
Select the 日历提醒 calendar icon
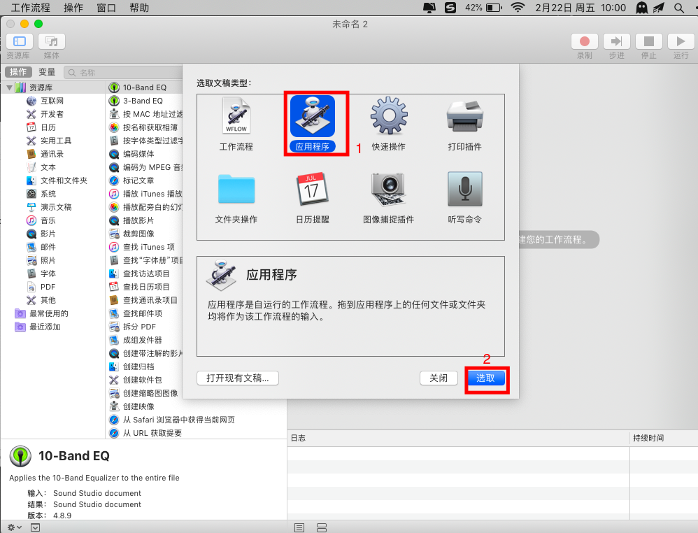312,190
